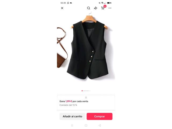This screenshot has height=129, width=172.
Task: Tap the Android home square button
Action: tap(86, 126)
